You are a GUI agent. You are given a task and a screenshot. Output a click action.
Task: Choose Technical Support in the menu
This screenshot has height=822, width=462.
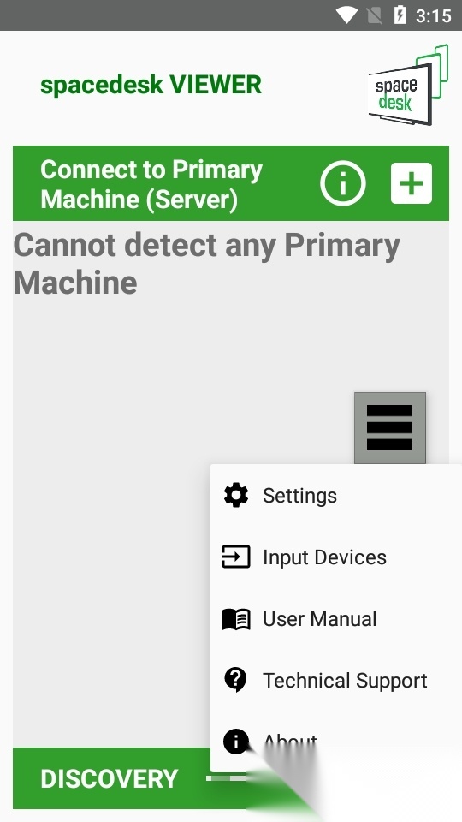pyautogui.click(x=335, y=681)
